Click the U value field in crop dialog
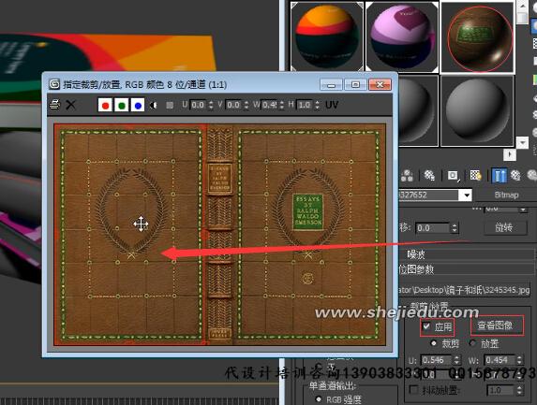Image resolution: width=537 pixels, height=405 pixels. point(199,105)
